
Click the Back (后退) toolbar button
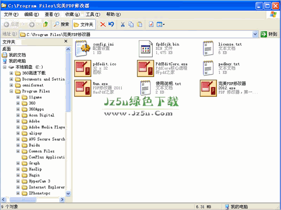pyautogui.click(x=11, y=24)
